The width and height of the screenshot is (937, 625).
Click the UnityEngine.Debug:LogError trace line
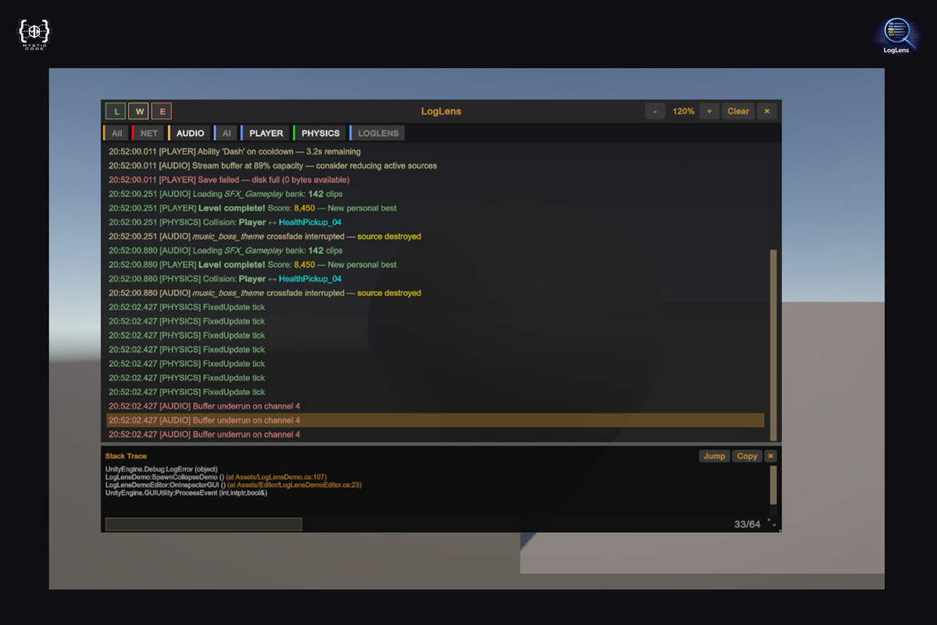coord(161,469)
